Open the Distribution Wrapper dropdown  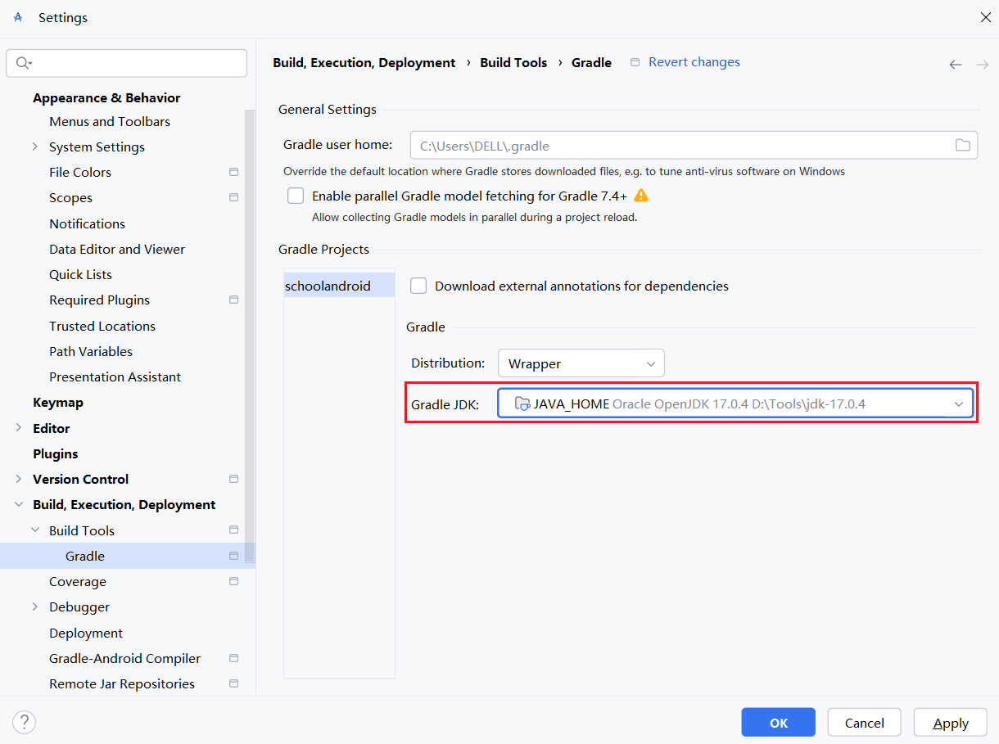581,363
